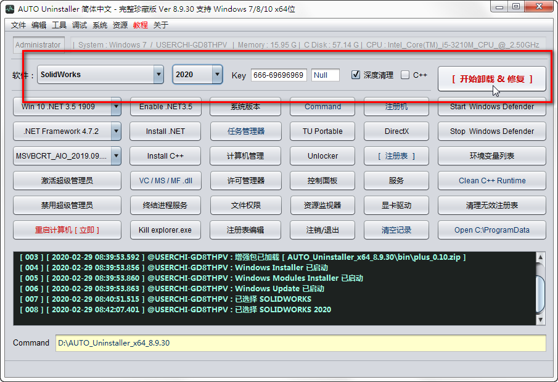Click Open C:\ProgramData button

coord(492,230)
